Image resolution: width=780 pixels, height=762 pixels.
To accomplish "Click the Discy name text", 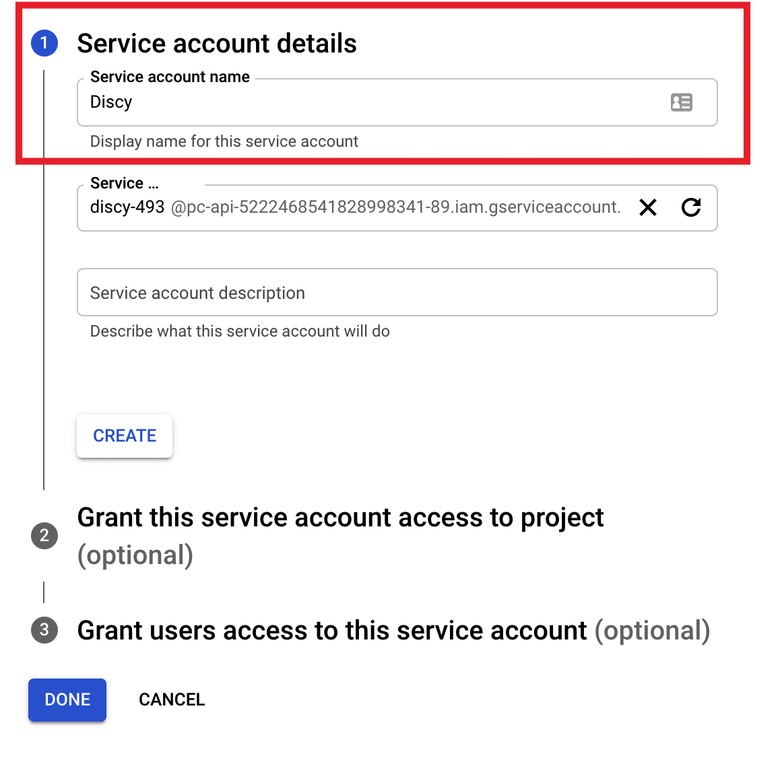I will pyautogui.click(x=110, y=102).
